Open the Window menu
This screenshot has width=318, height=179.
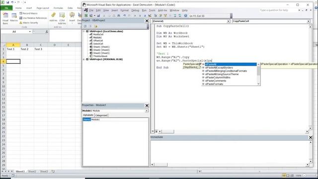pyautogui.click(x=174, y=10)
